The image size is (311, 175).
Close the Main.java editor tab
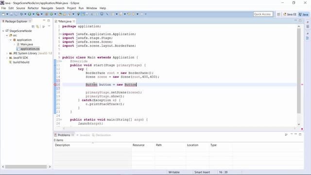pyautogui.click(x=74, y=21)
